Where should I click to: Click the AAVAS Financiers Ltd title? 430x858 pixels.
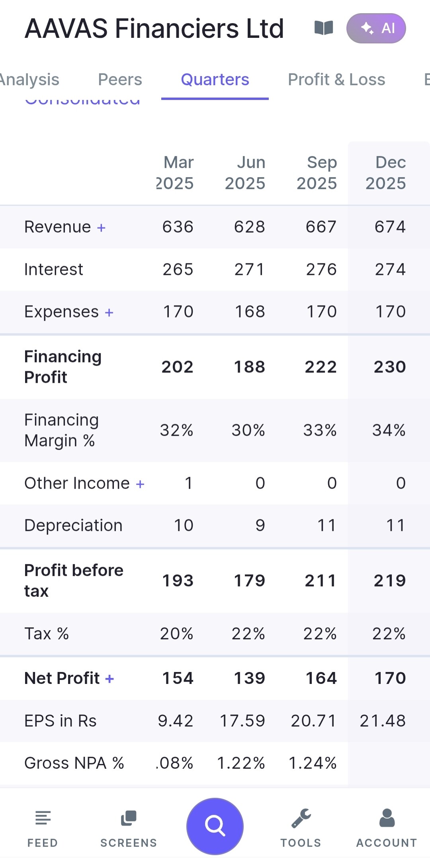(154, 29)
